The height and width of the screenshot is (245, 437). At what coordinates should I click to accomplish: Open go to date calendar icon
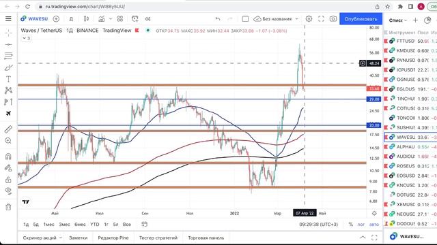click(144, 224)
